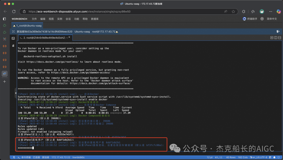This screenshot has width=283, height=160.
Task: Click root@172.17.43.72 in the session bar
Action: pyautogui.click(x=104, y=31)
